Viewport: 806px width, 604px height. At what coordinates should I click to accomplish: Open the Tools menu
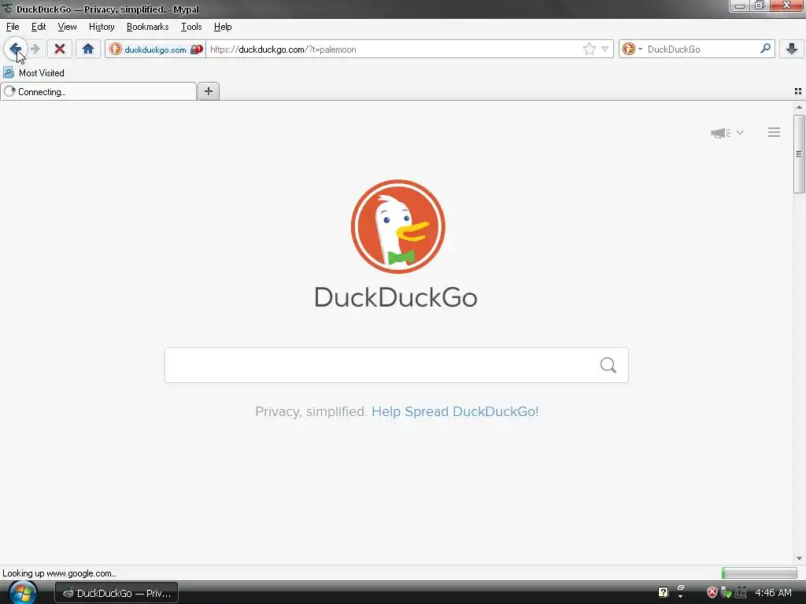click(191, 27)
